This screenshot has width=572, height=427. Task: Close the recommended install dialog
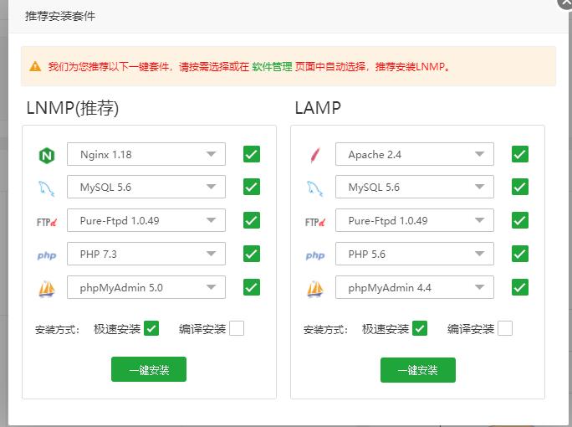point(566,3)
